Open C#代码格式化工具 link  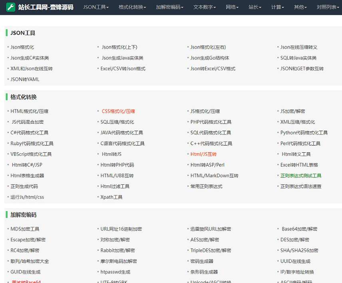(x=30, y=132)
